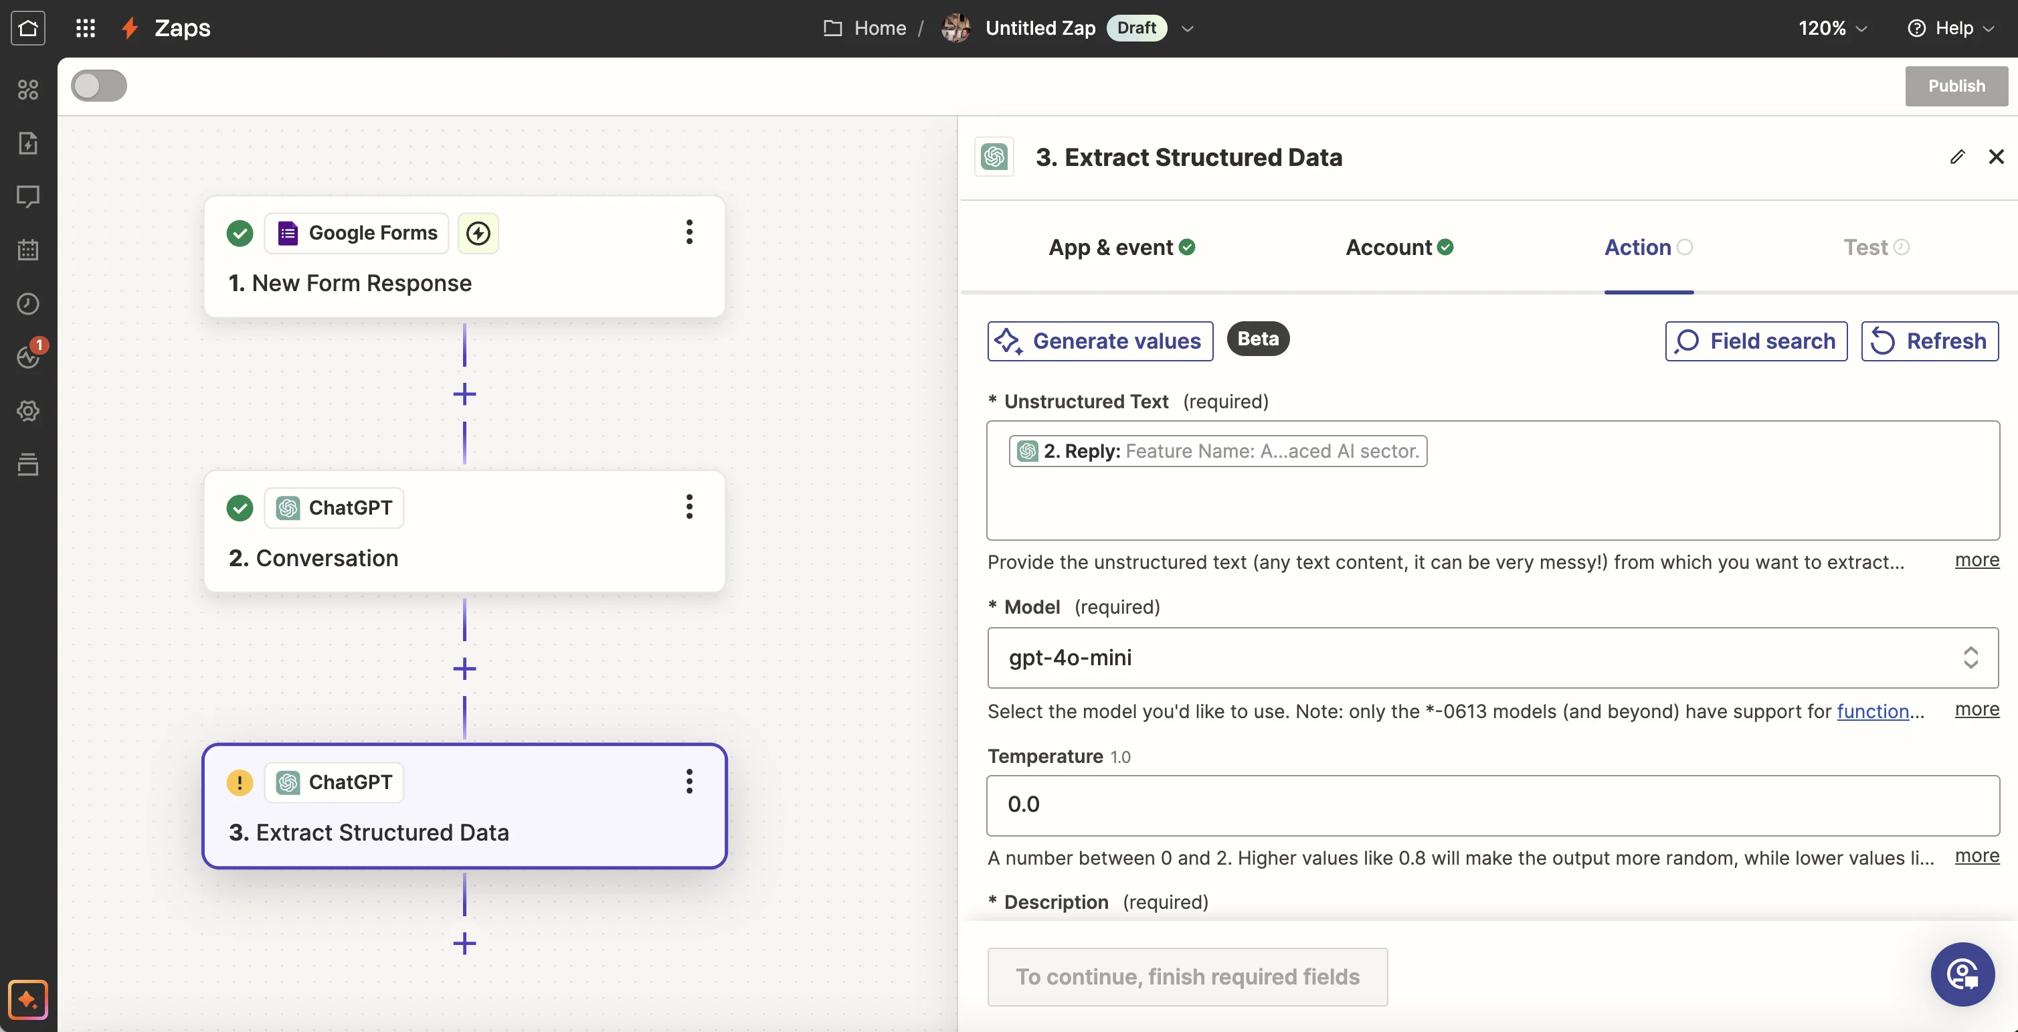2018x1032 pixels.
Task: Click the activity icon with notification badge
Action: point(28,357)
